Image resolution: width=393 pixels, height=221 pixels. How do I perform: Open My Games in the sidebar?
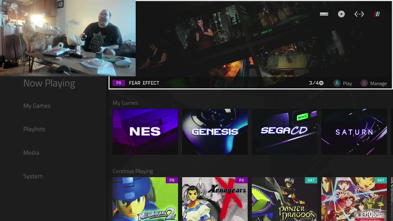(x=37, y=106)
